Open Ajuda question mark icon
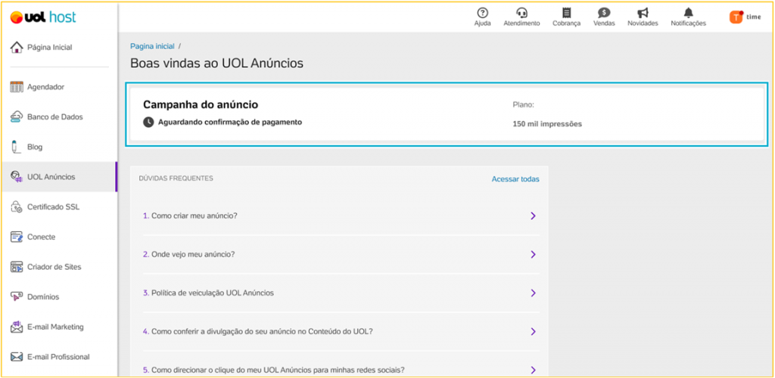 (482, 13)
